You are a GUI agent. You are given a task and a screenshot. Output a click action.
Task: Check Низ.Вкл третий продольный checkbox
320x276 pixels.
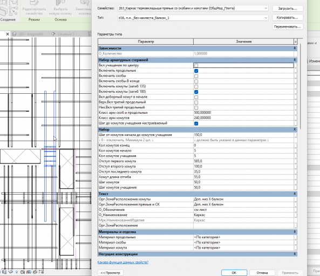(196, 108)
